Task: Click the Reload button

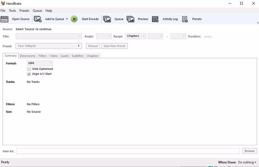Action: tap(93, 46)
